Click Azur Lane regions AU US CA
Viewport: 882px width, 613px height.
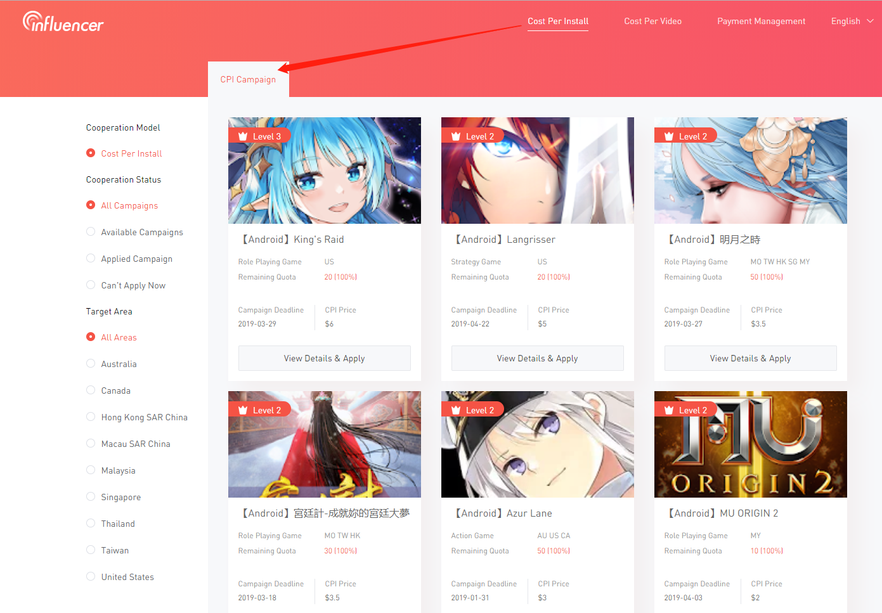click(x=554, y=536)
